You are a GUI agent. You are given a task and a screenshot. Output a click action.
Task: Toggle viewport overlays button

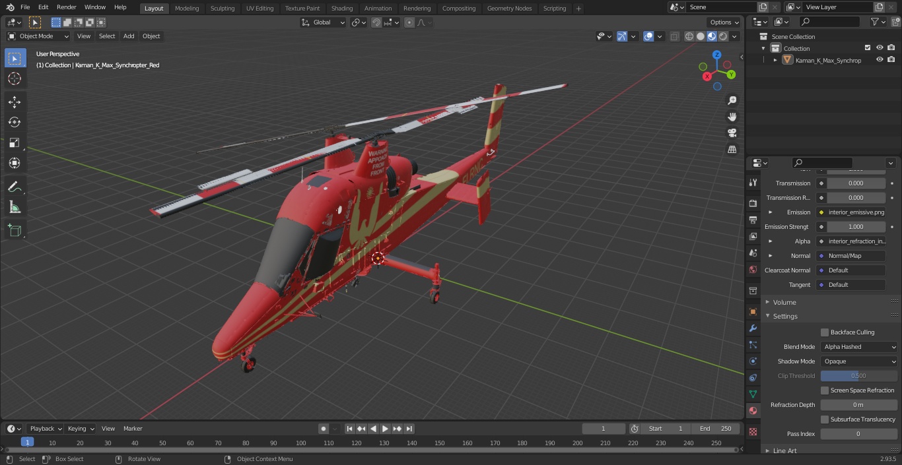[x=648, y=36]
